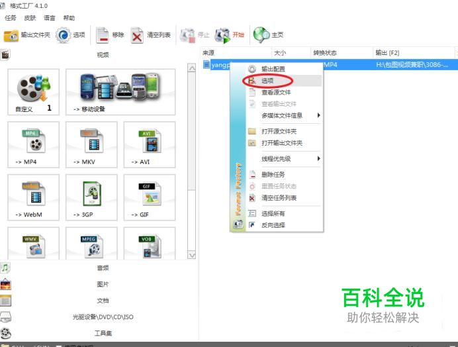Viewport: 458px width, 347px height.
Task: Choose the VOB conversion tile
Action: 150,244
